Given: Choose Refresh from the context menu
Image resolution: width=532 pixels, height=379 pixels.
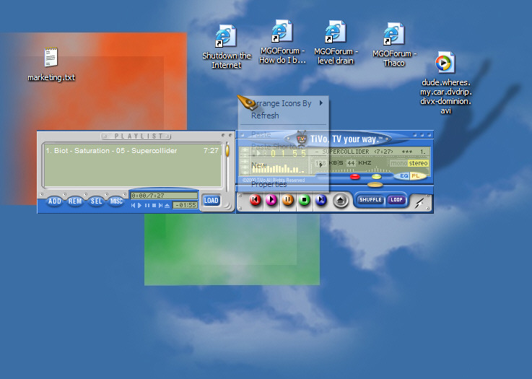Looking at the screenshot, I should pos(284,116).
